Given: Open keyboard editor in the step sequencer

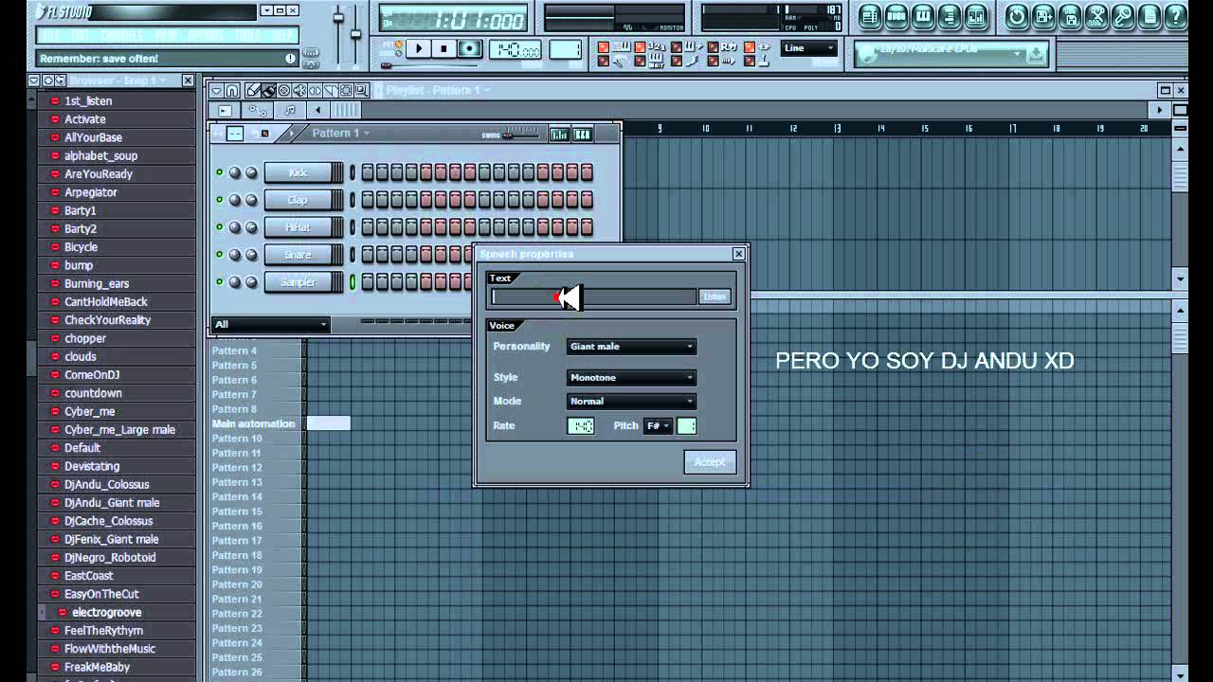Looking at the screenshot, I should tap(582, 135).
